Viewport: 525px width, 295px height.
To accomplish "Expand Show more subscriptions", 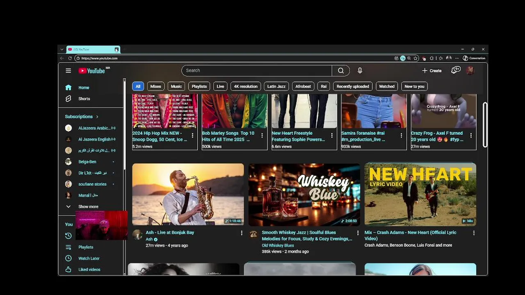I will pos(88,206).
